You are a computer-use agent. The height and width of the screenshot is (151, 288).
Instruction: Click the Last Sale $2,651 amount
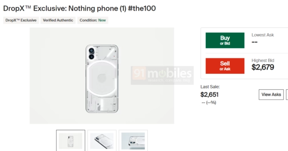pyautogui.click(x=209, y=95)
